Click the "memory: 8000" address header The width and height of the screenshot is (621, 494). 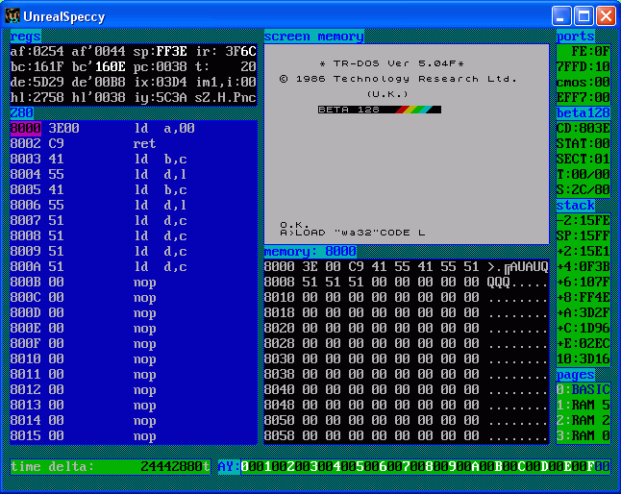tap(310, 252)
